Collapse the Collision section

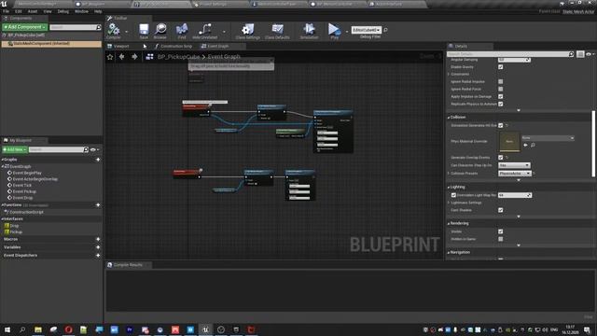(x=449, y=118)
